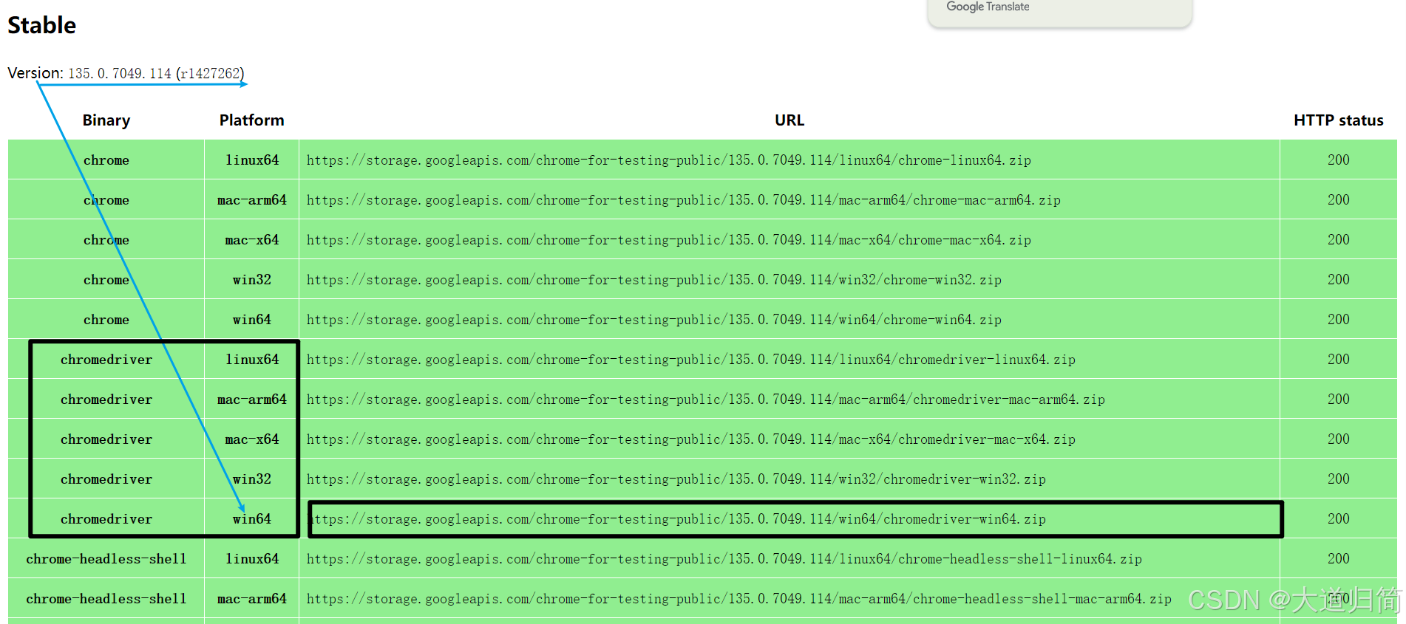
Task: Click win32 platform cell of chromedriver row
Action: click(252, 479)
